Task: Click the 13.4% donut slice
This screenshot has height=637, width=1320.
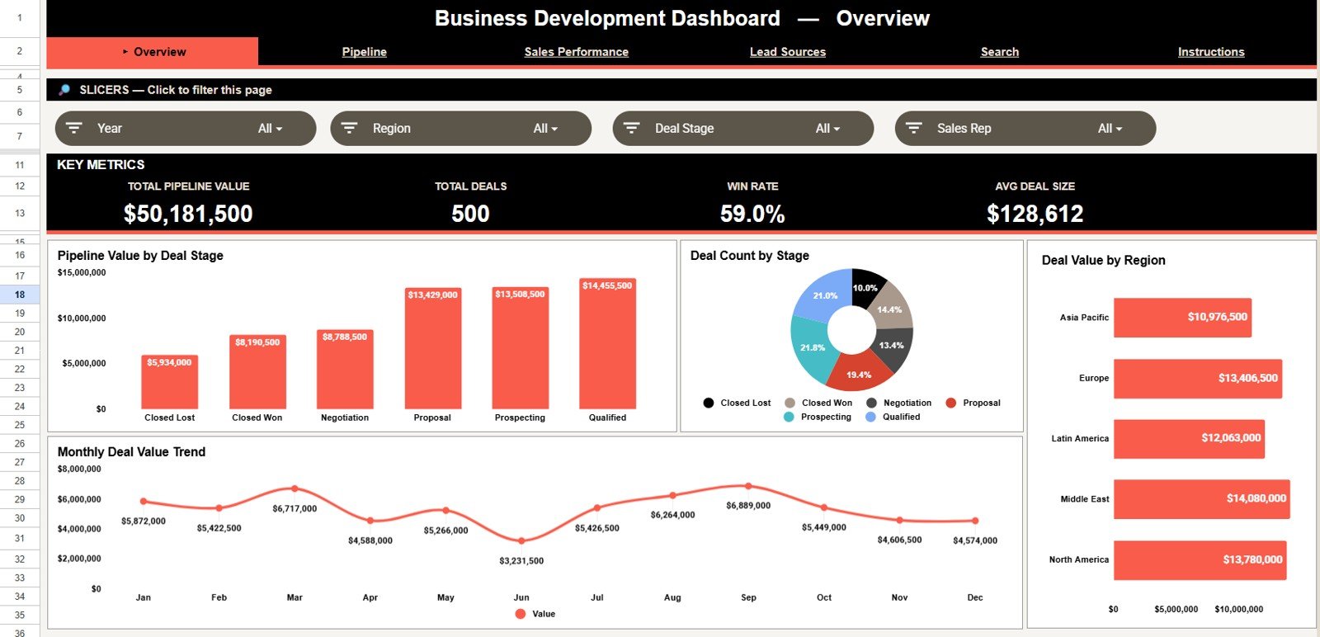Action: (893, 347)
